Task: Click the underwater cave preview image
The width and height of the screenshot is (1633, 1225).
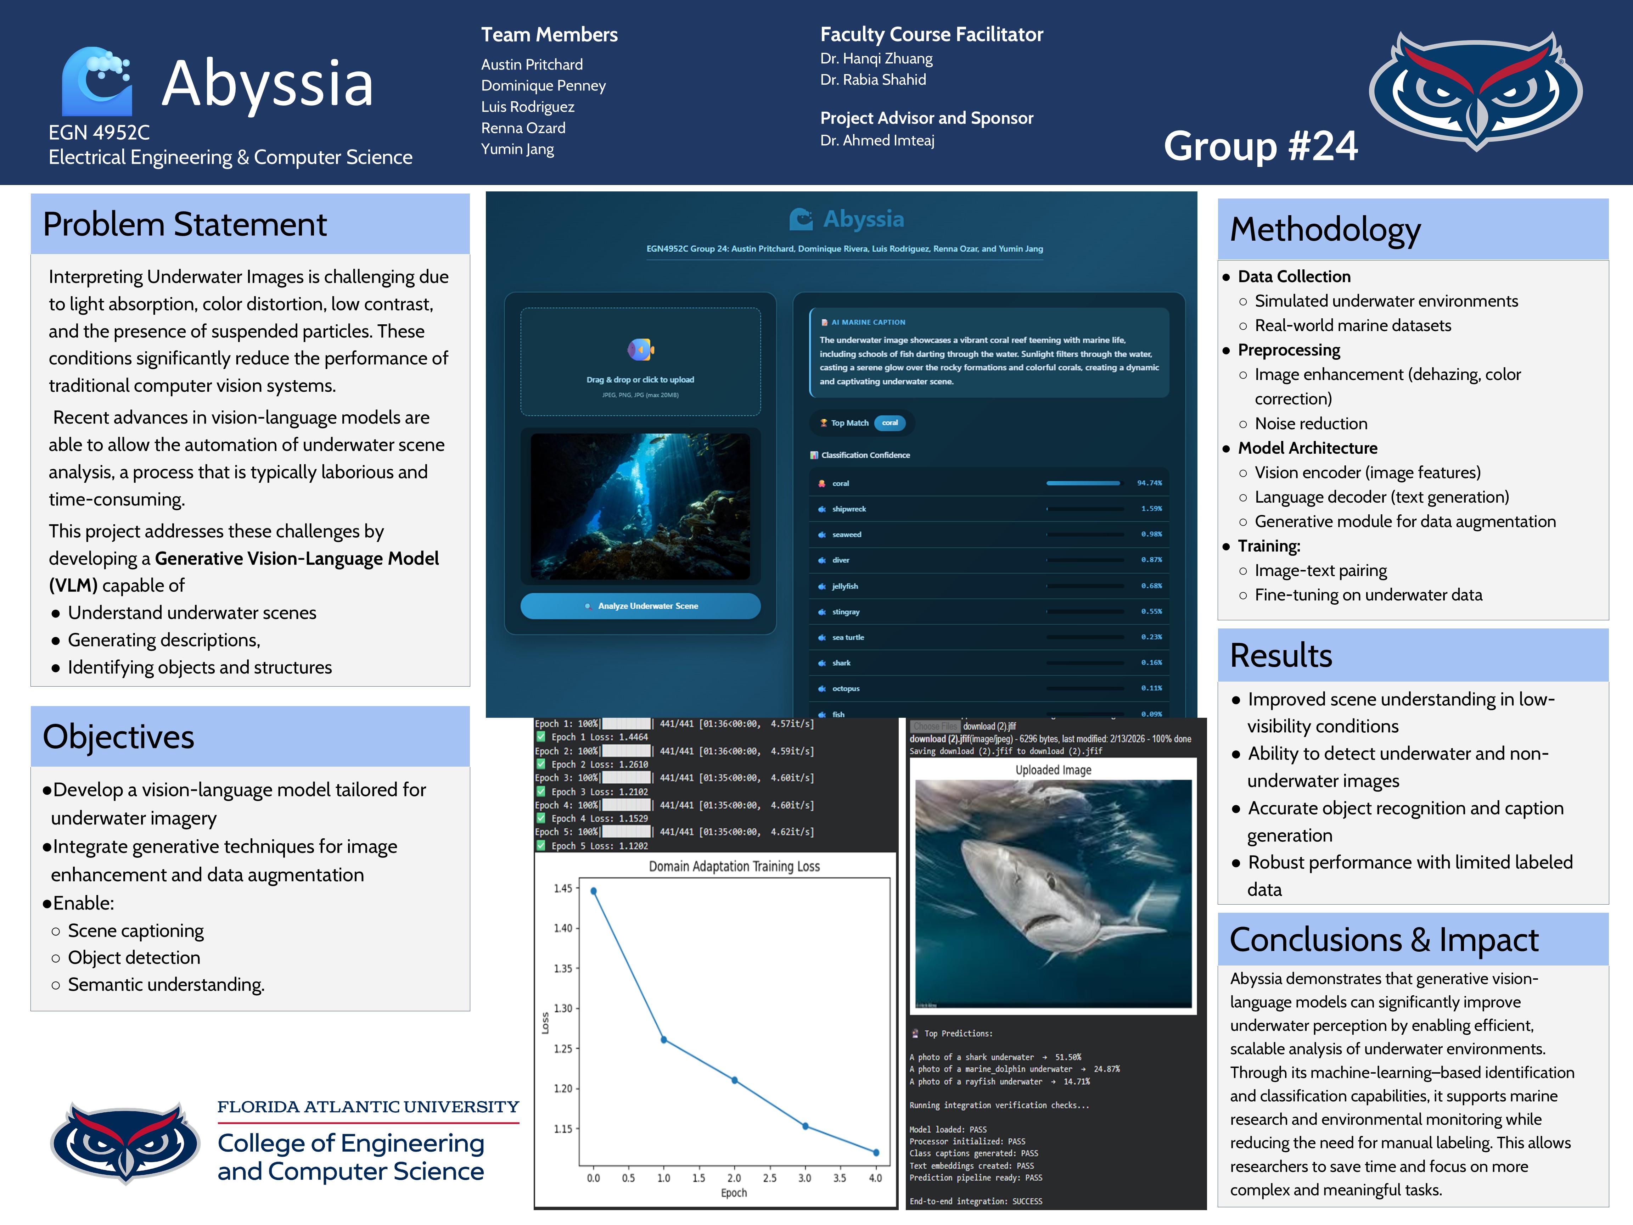Action: click(640, 506)
